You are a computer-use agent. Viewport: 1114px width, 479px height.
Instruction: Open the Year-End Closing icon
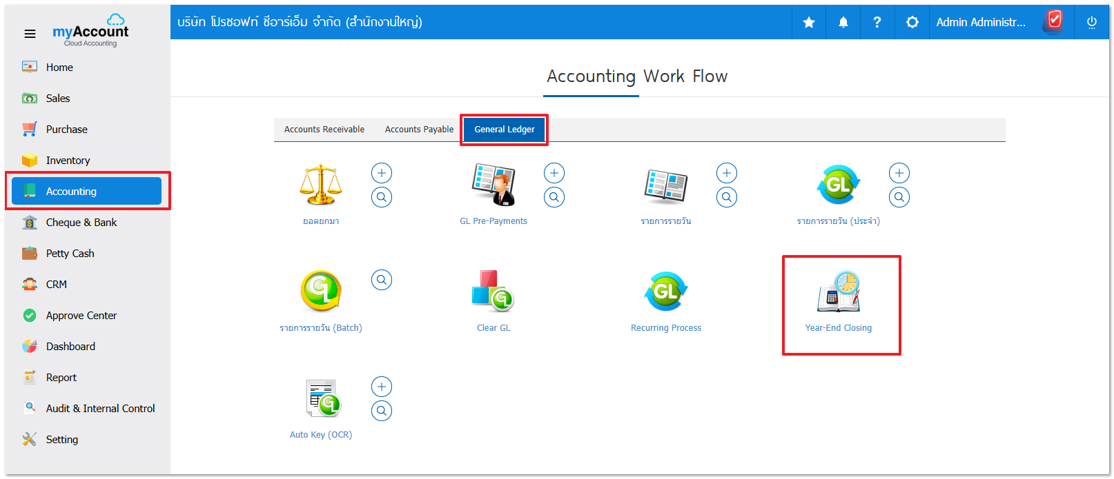[x=838, y=292]
